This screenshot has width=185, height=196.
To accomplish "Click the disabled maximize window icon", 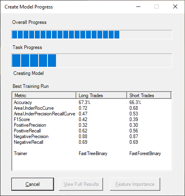I will 157,6.
